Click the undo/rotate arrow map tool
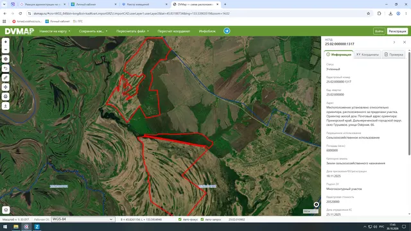Screen dimensions: 411x231 [x=6, y=69]
